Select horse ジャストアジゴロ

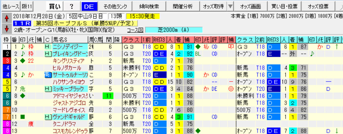click(70, 103)
